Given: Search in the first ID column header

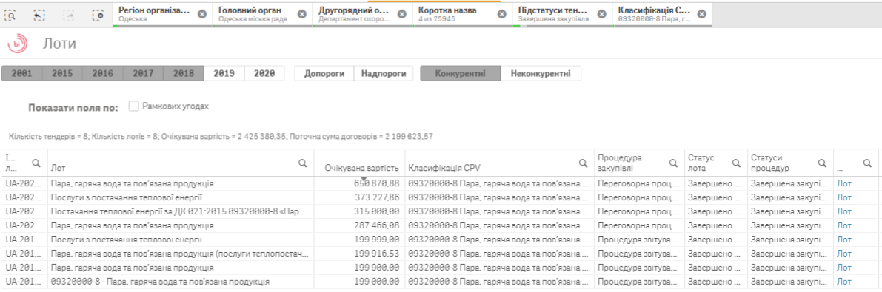Looking at the screenshot, I should coord(36,163).
